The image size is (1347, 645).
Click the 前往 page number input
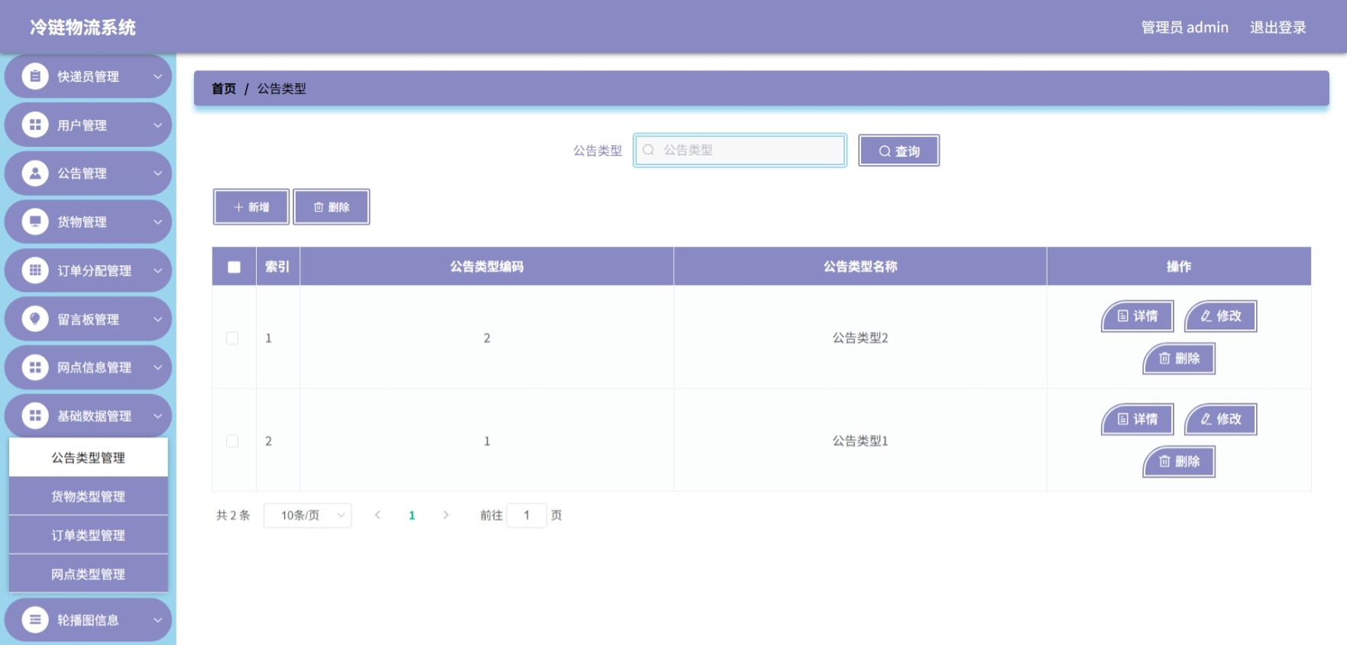click(526, 515)
